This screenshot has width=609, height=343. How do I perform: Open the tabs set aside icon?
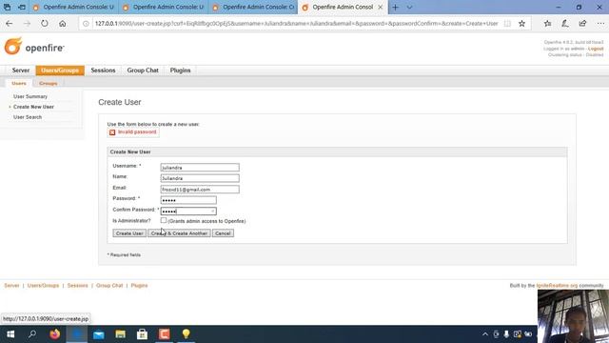pyautogui.click(x=7, y=7)
